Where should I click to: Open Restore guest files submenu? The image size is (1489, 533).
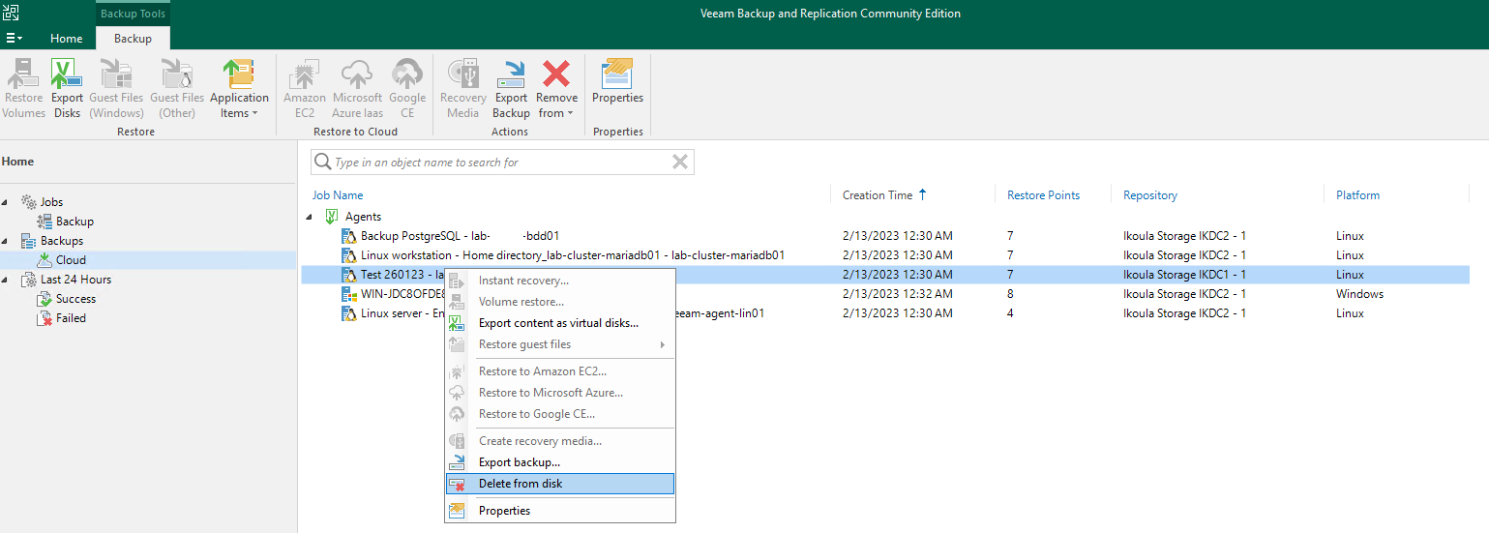(x=559, y=344)
